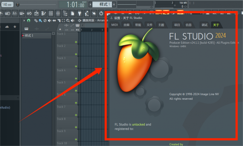Open the mixer view icon
243x146 pixels.
tap(58, 14)
